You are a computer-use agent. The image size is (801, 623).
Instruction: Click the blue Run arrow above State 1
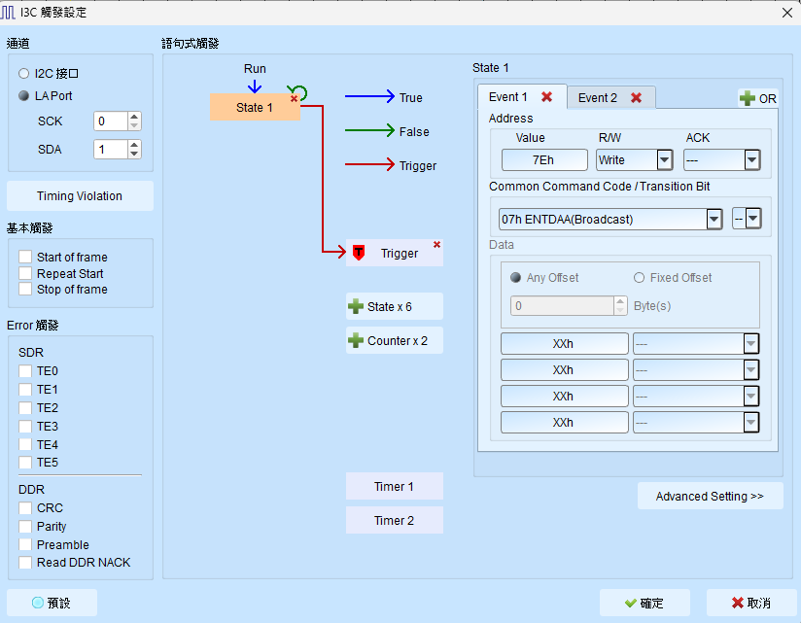coord(255,86)
